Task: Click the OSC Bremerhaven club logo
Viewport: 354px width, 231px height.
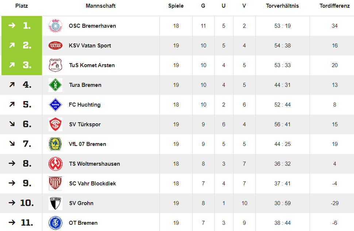Action: tap(55, 26)
